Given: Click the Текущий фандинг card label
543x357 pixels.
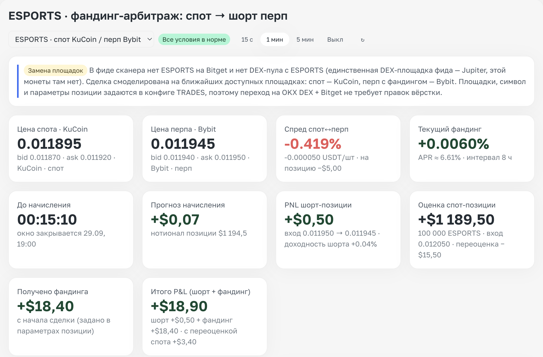Looking at the screenshot, I should coord(450,129).
